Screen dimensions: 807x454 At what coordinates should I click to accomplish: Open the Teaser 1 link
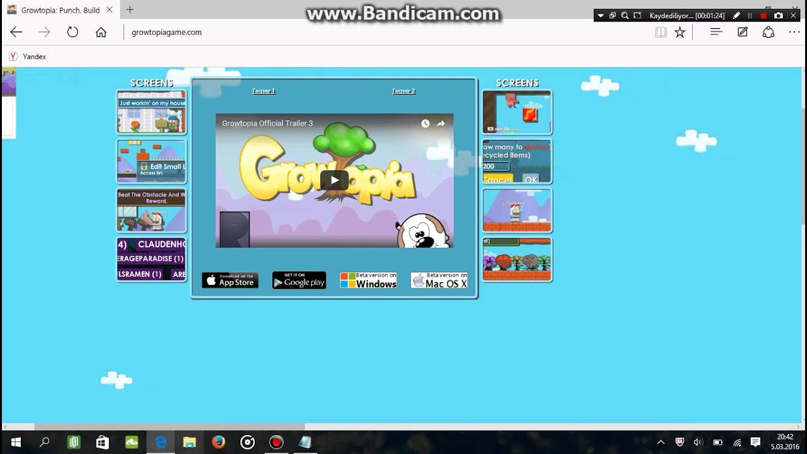264,91
